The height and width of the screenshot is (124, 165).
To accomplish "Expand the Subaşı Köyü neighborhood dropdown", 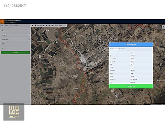I will click(x=15, y=40).
